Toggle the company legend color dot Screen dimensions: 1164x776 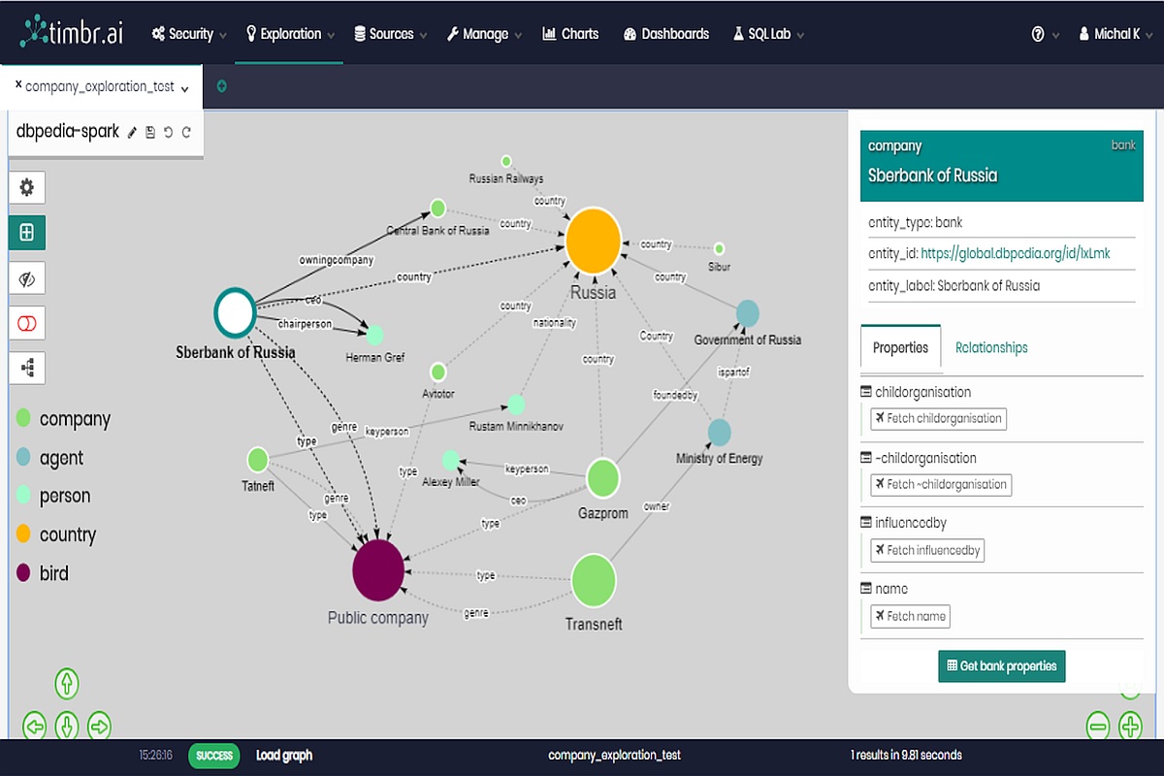click(23, 419)
